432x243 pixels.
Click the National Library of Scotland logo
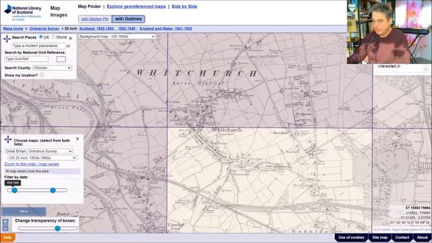tap(22, 12)
